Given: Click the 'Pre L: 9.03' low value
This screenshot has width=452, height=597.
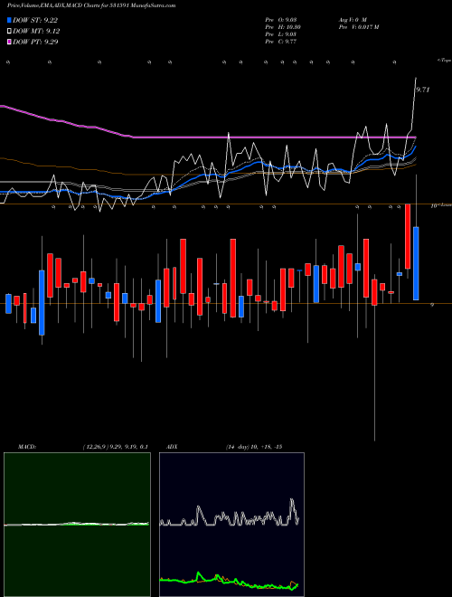Looking at the screenshot, I should [x=281, y=34].
